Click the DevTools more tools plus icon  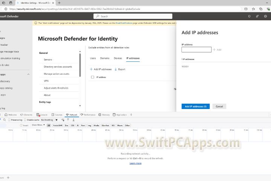point(131,115)
